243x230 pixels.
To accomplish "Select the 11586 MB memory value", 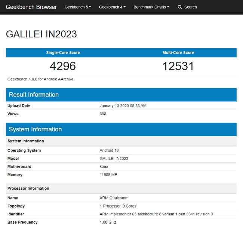I will pos(108,175).
